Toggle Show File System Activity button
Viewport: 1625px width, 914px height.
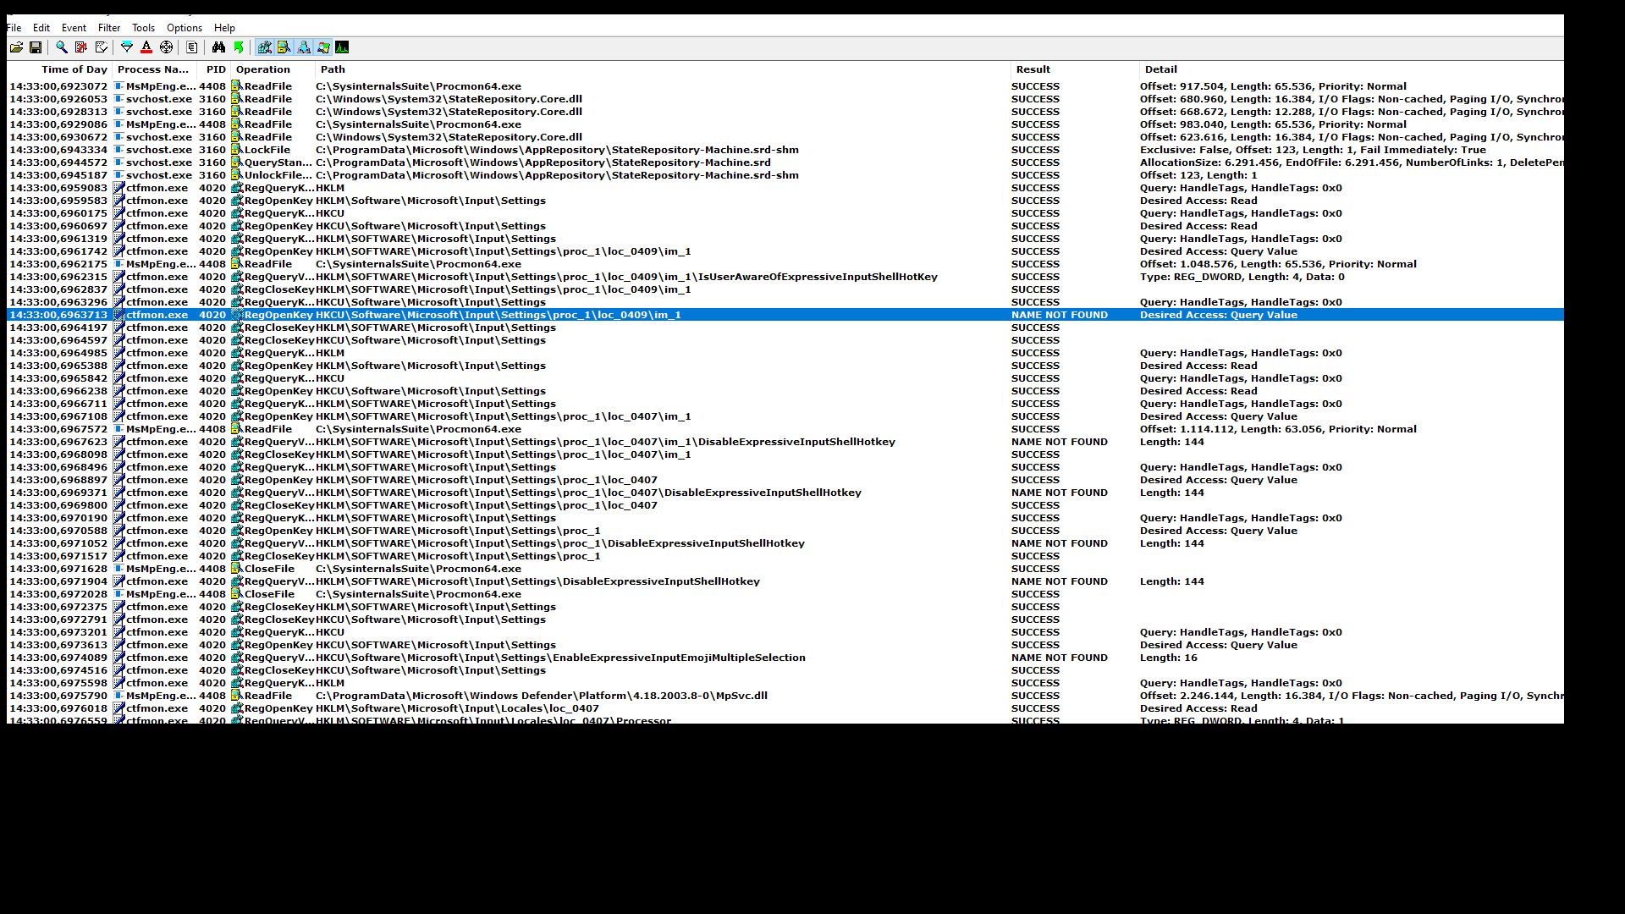click(284, 47)
